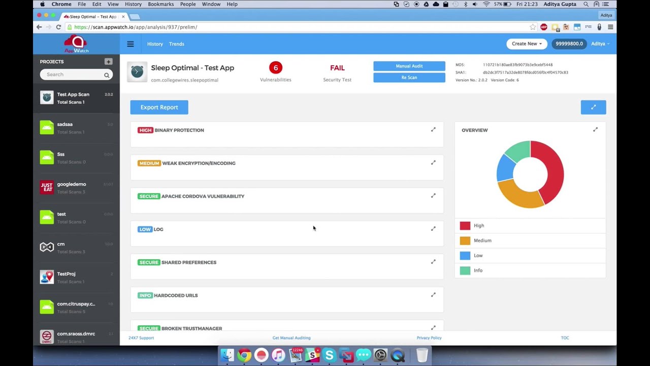Click the Re Scan button

[409, 77]
